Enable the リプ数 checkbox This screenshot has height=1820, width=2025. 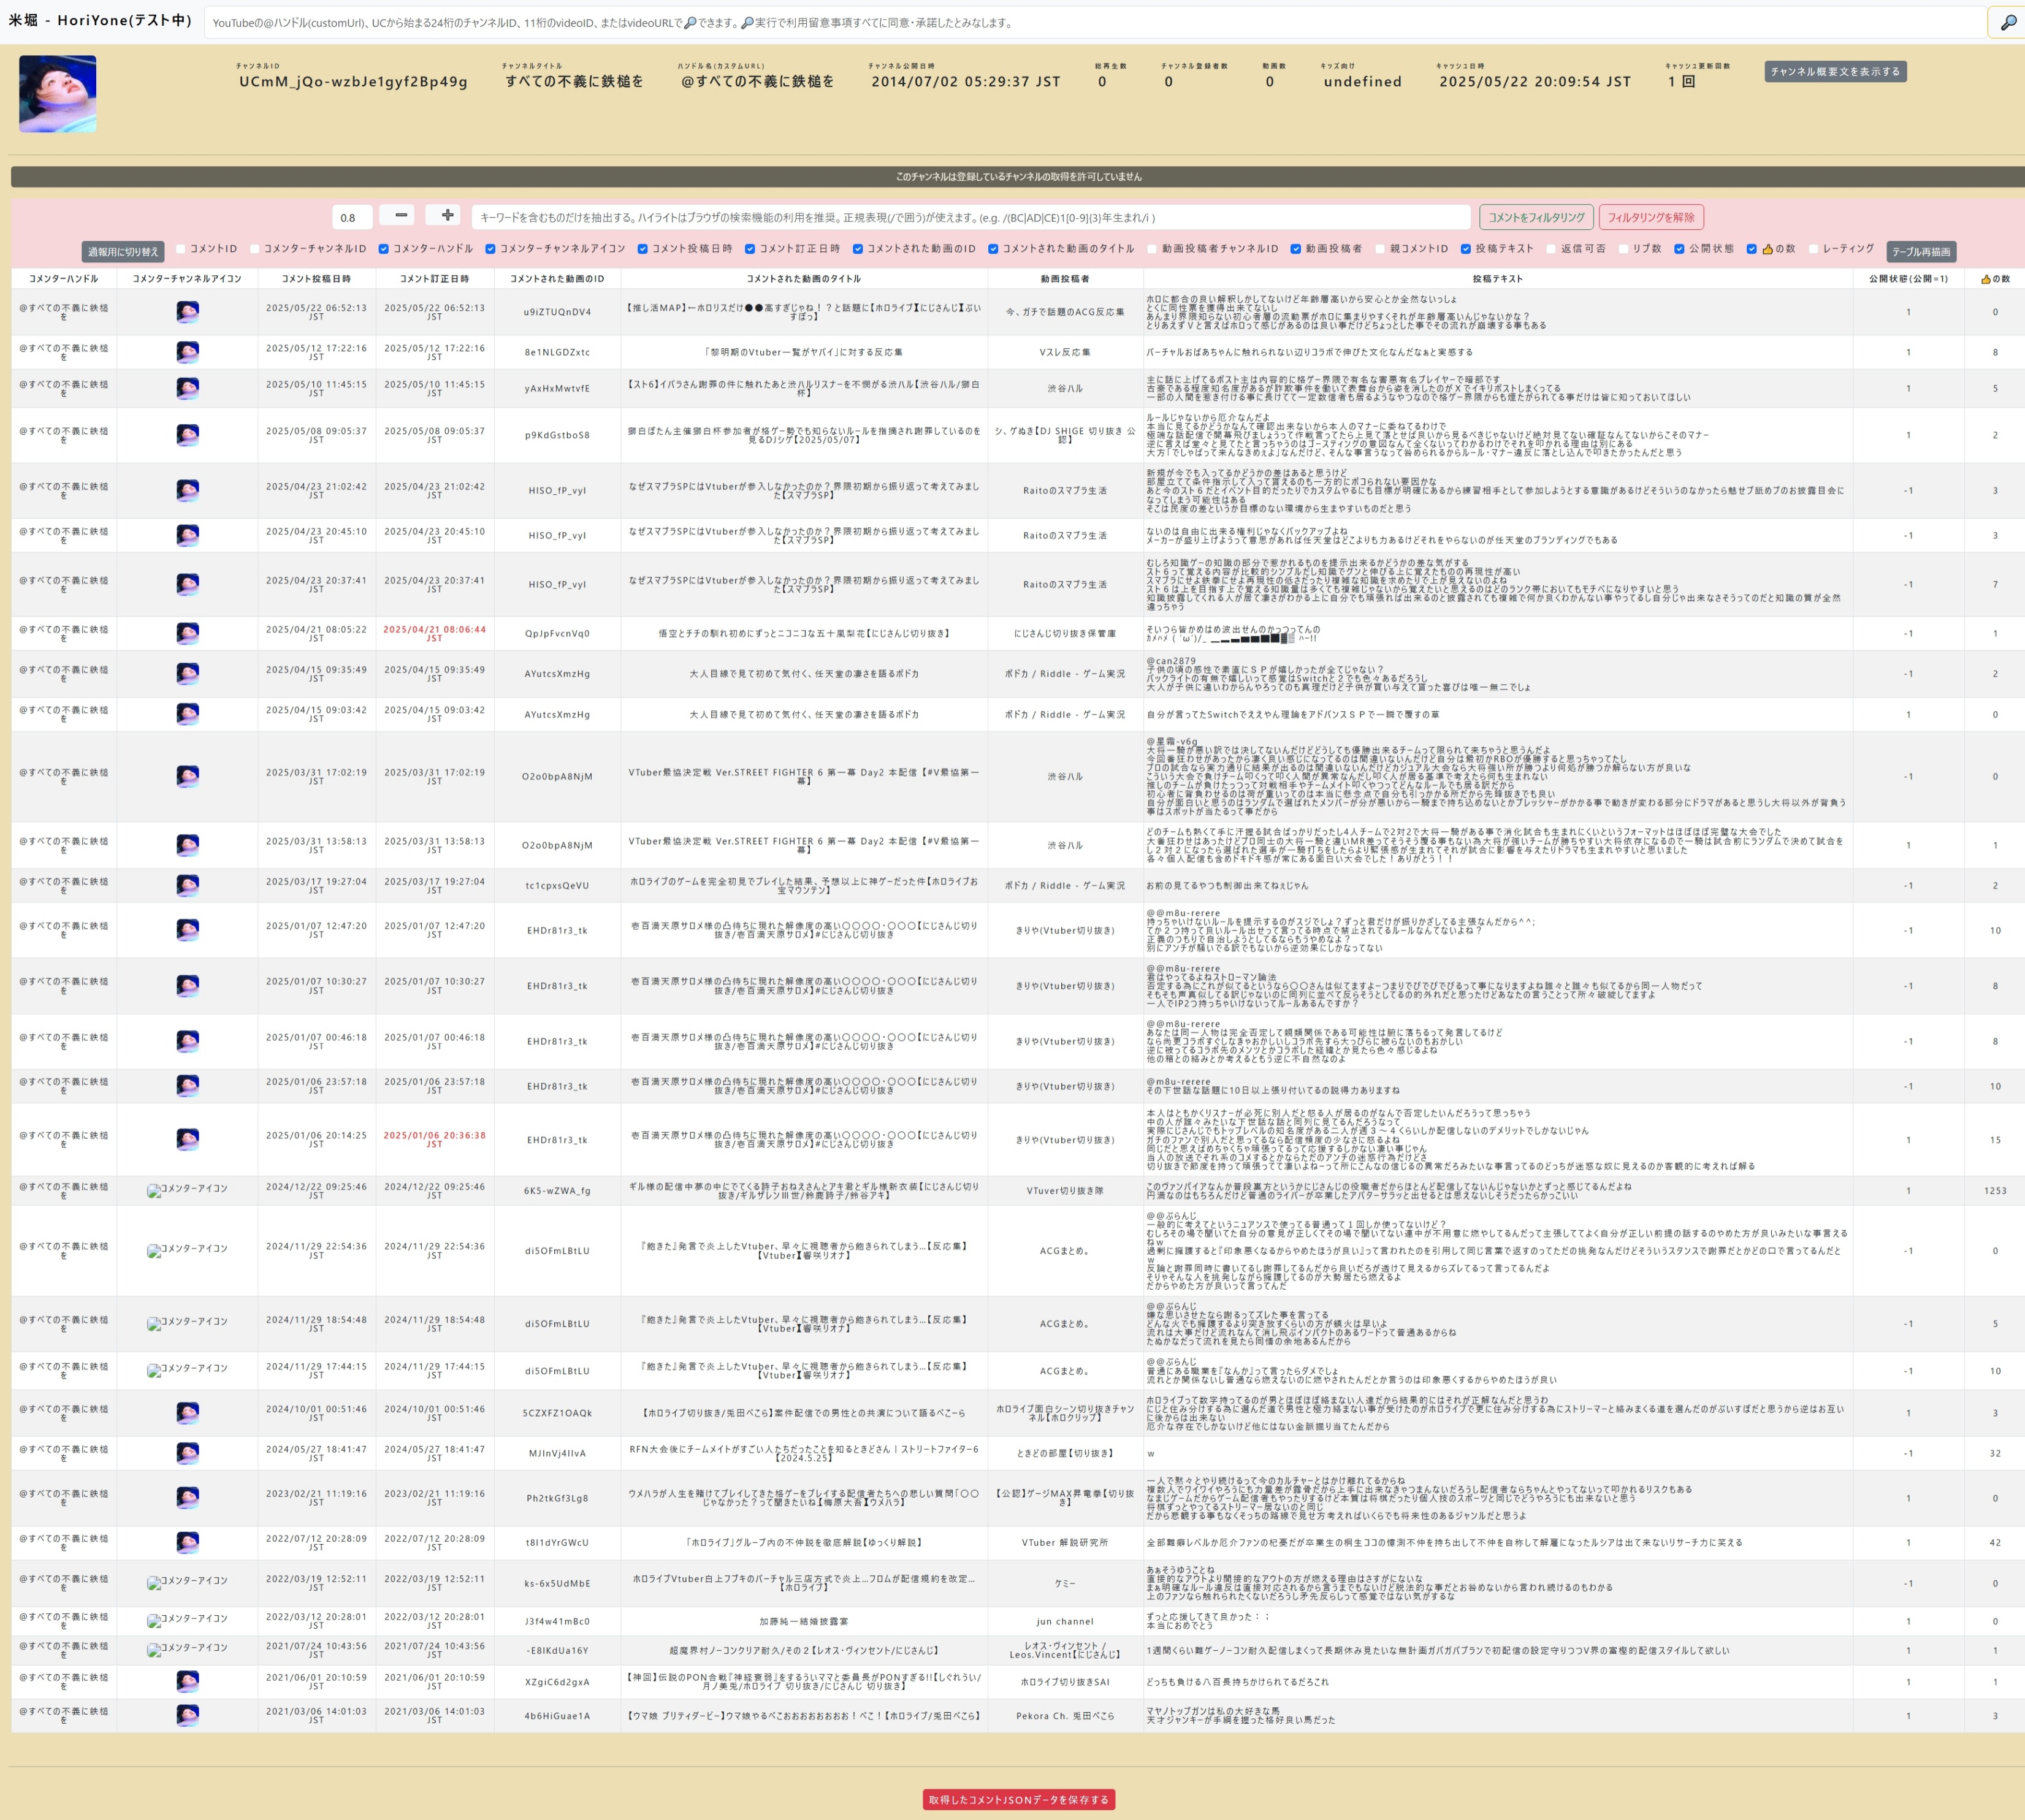1623,249
